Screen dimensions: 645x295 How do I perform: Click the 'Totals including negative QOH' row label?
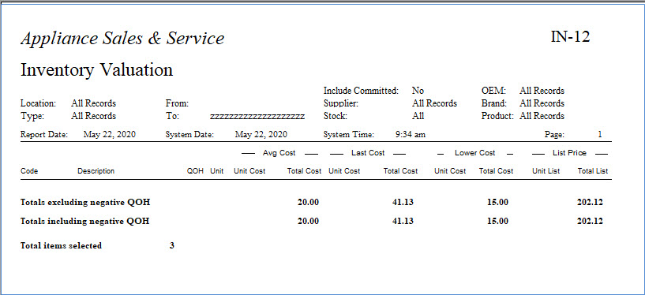pyautogui.click(x=84, y=221)
